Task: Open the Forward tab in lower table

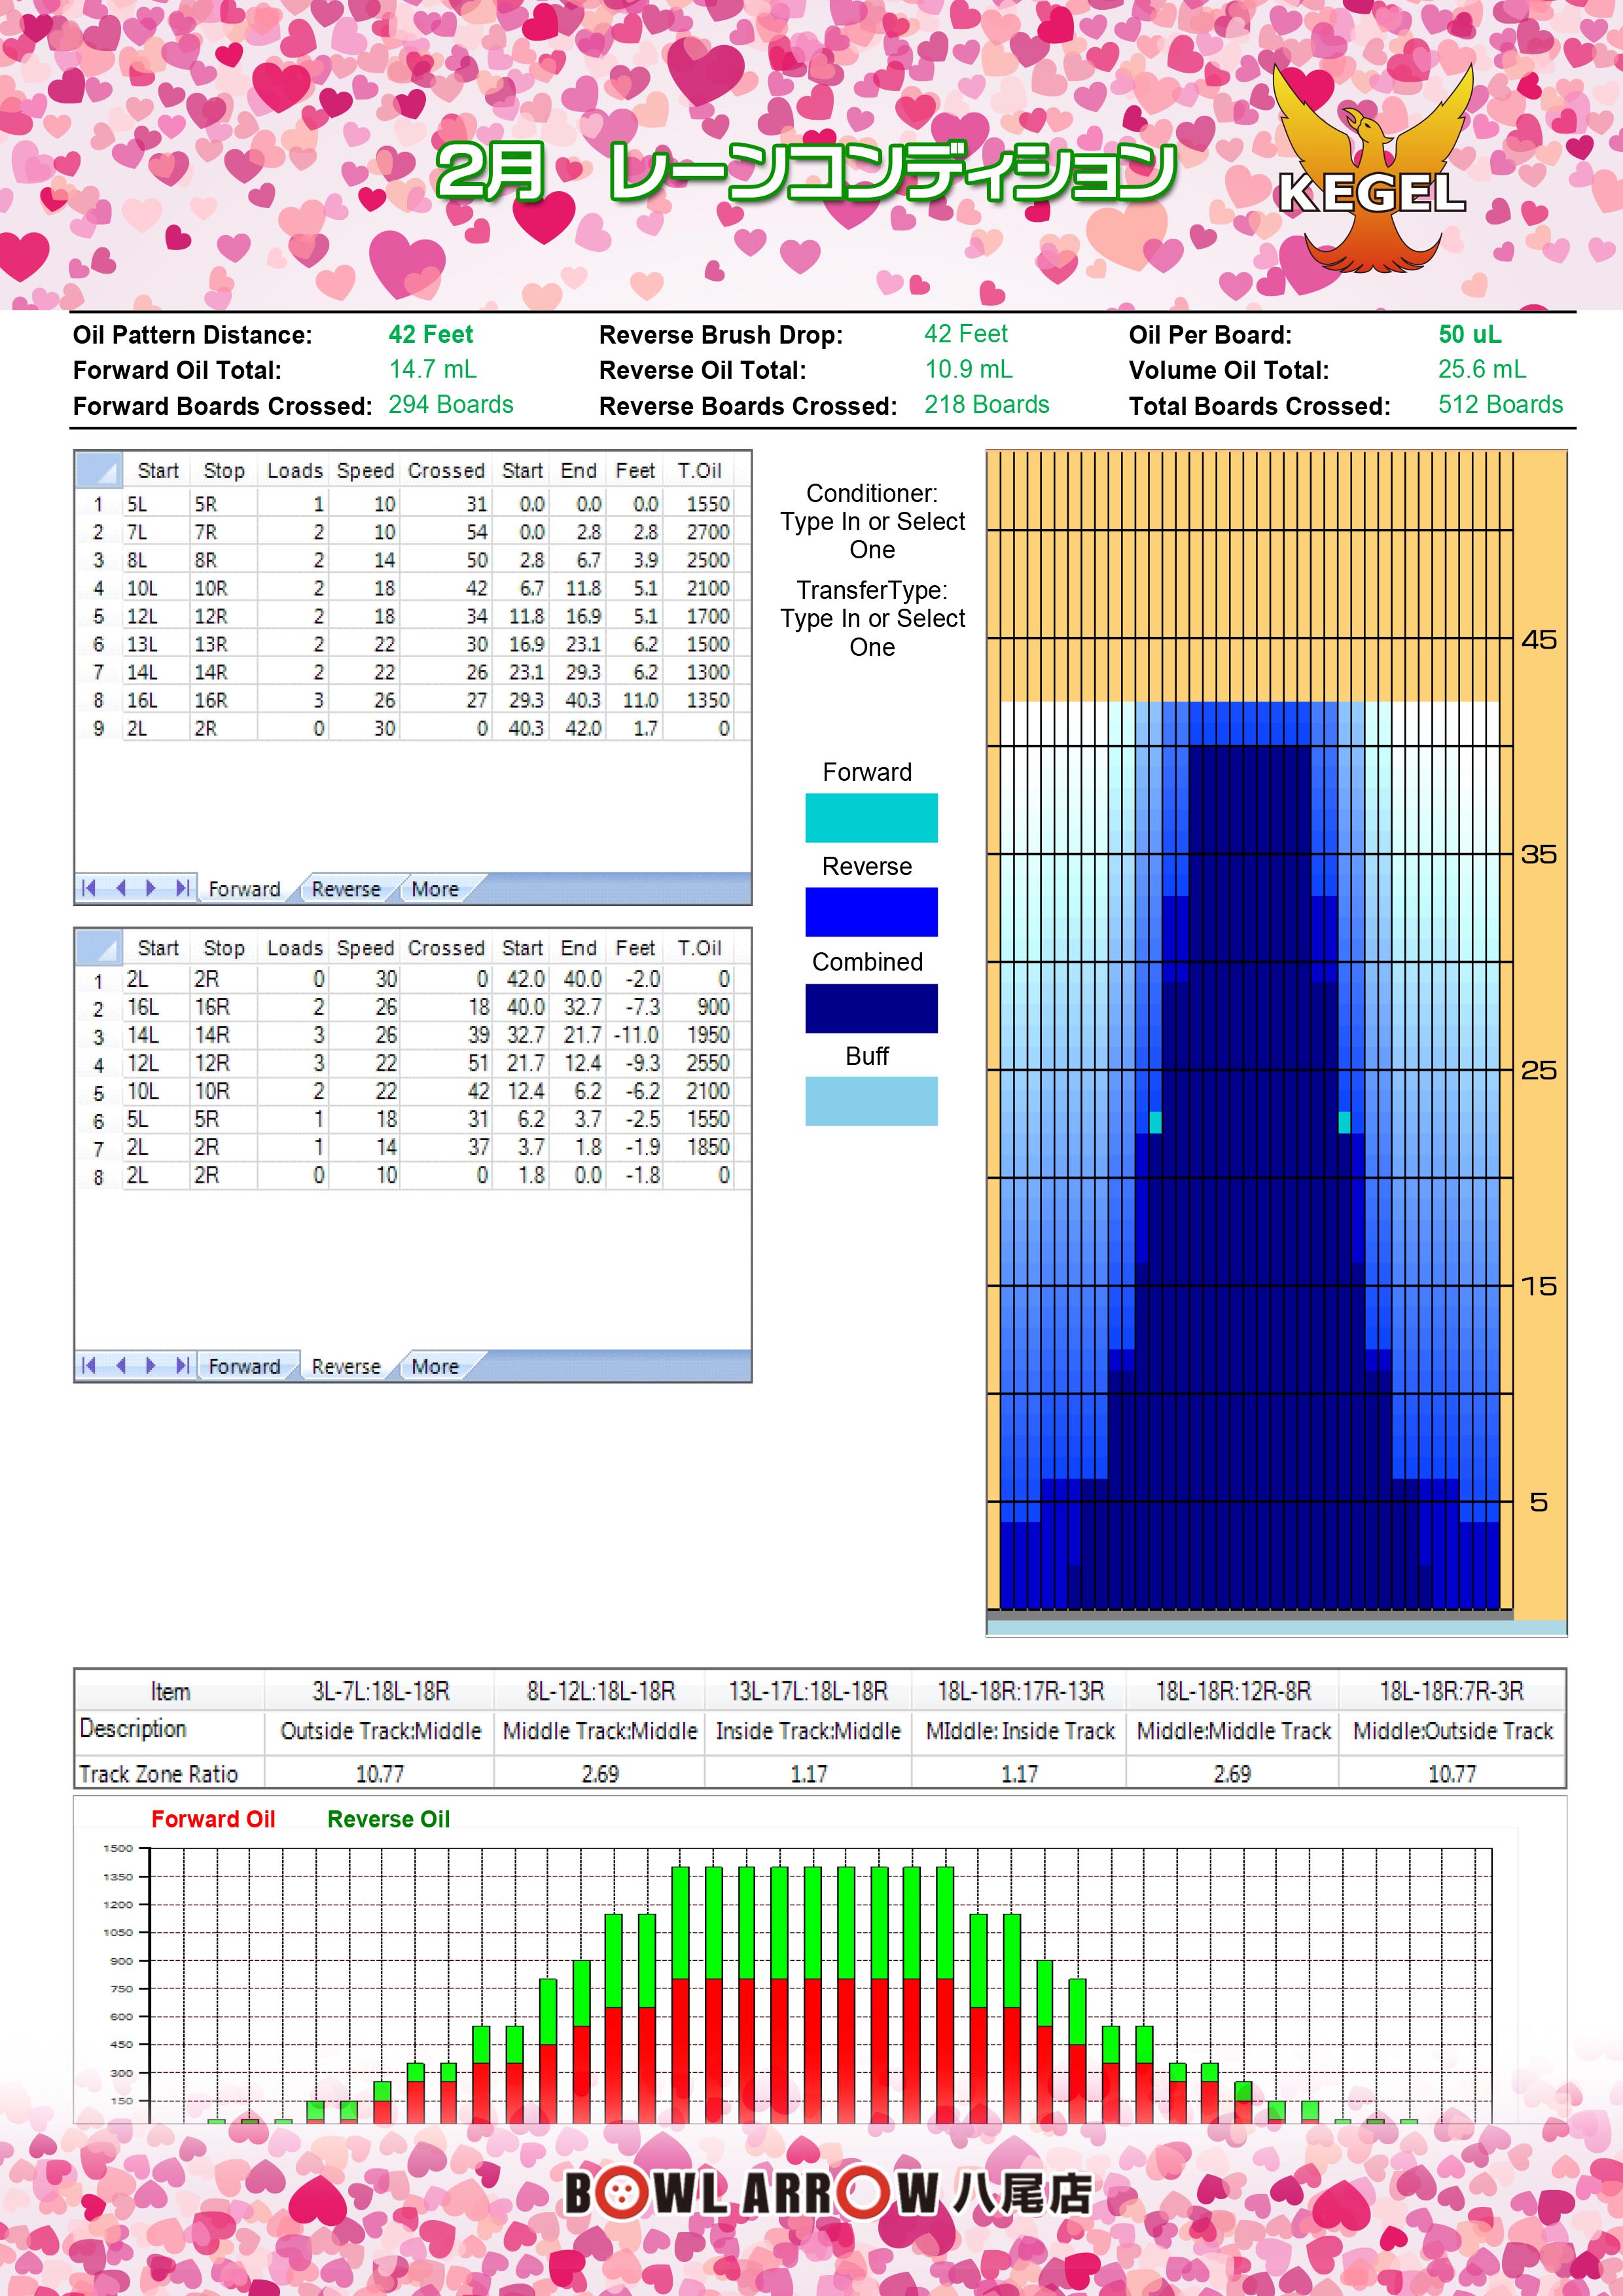Action: [244, 1366]
